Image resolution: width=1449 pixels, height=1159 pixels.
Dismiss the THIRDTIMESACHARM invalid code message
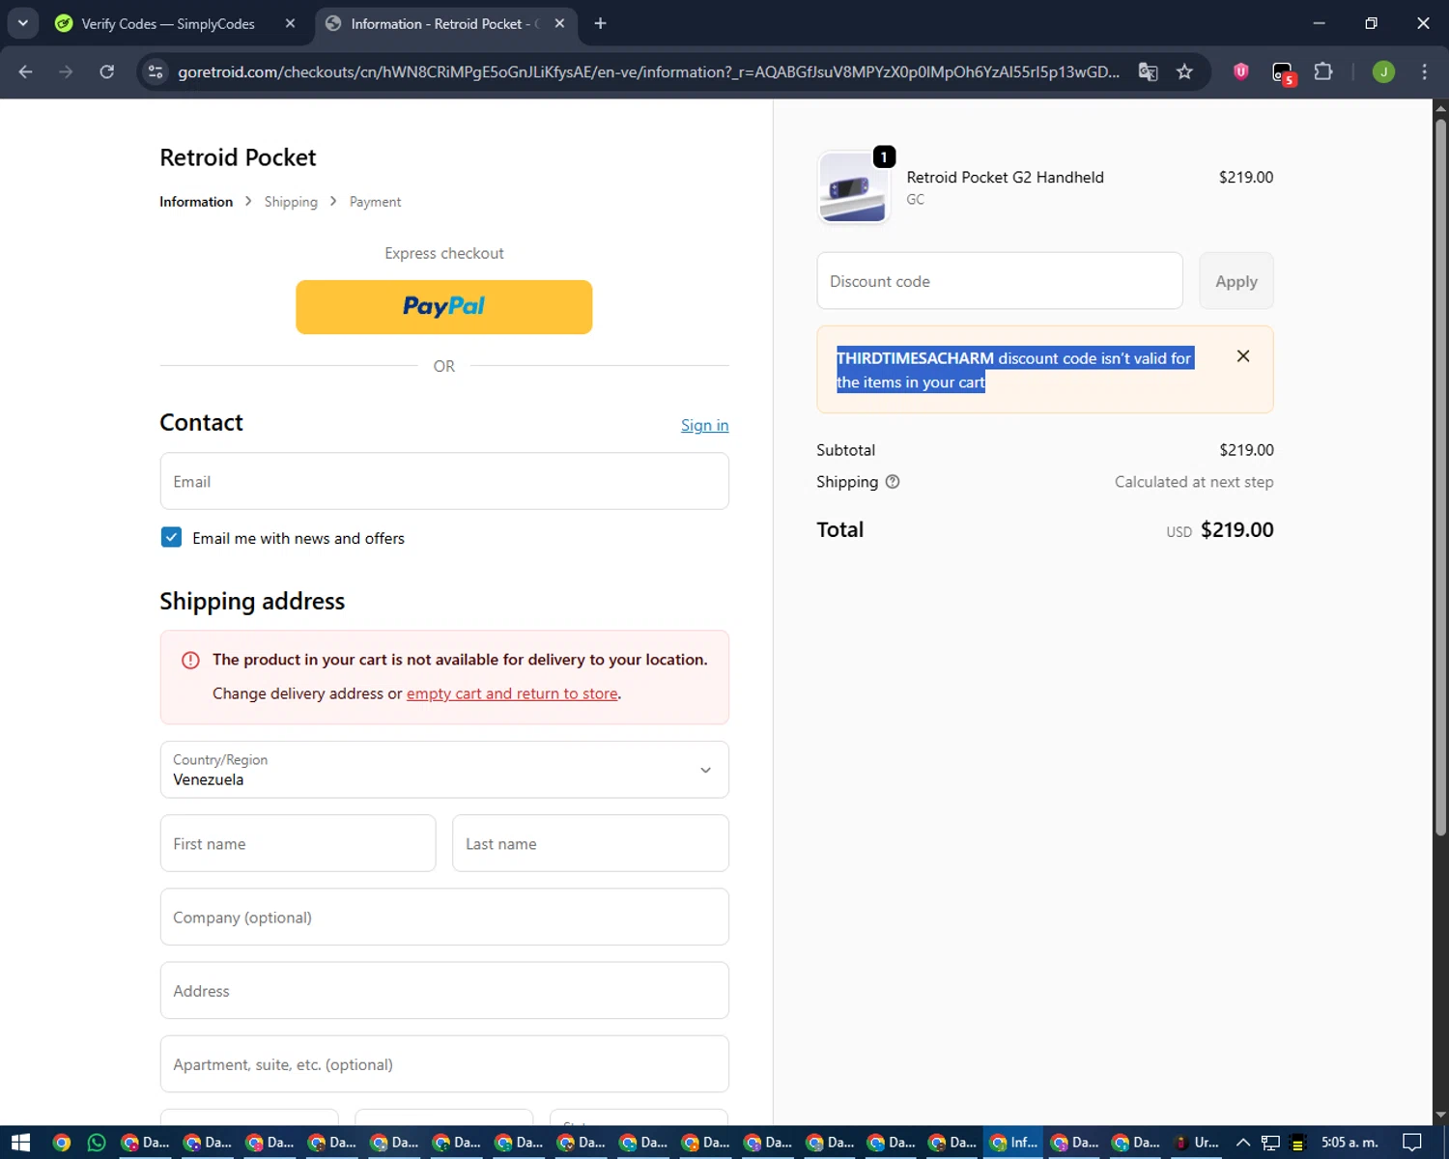point(1243,356)
